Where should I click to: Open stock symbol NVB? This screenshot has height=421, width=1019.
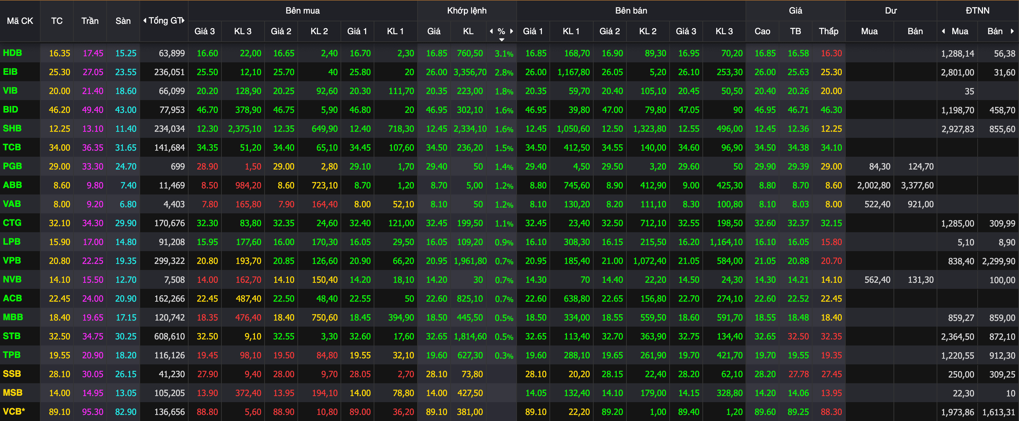(x=12, y=280)
